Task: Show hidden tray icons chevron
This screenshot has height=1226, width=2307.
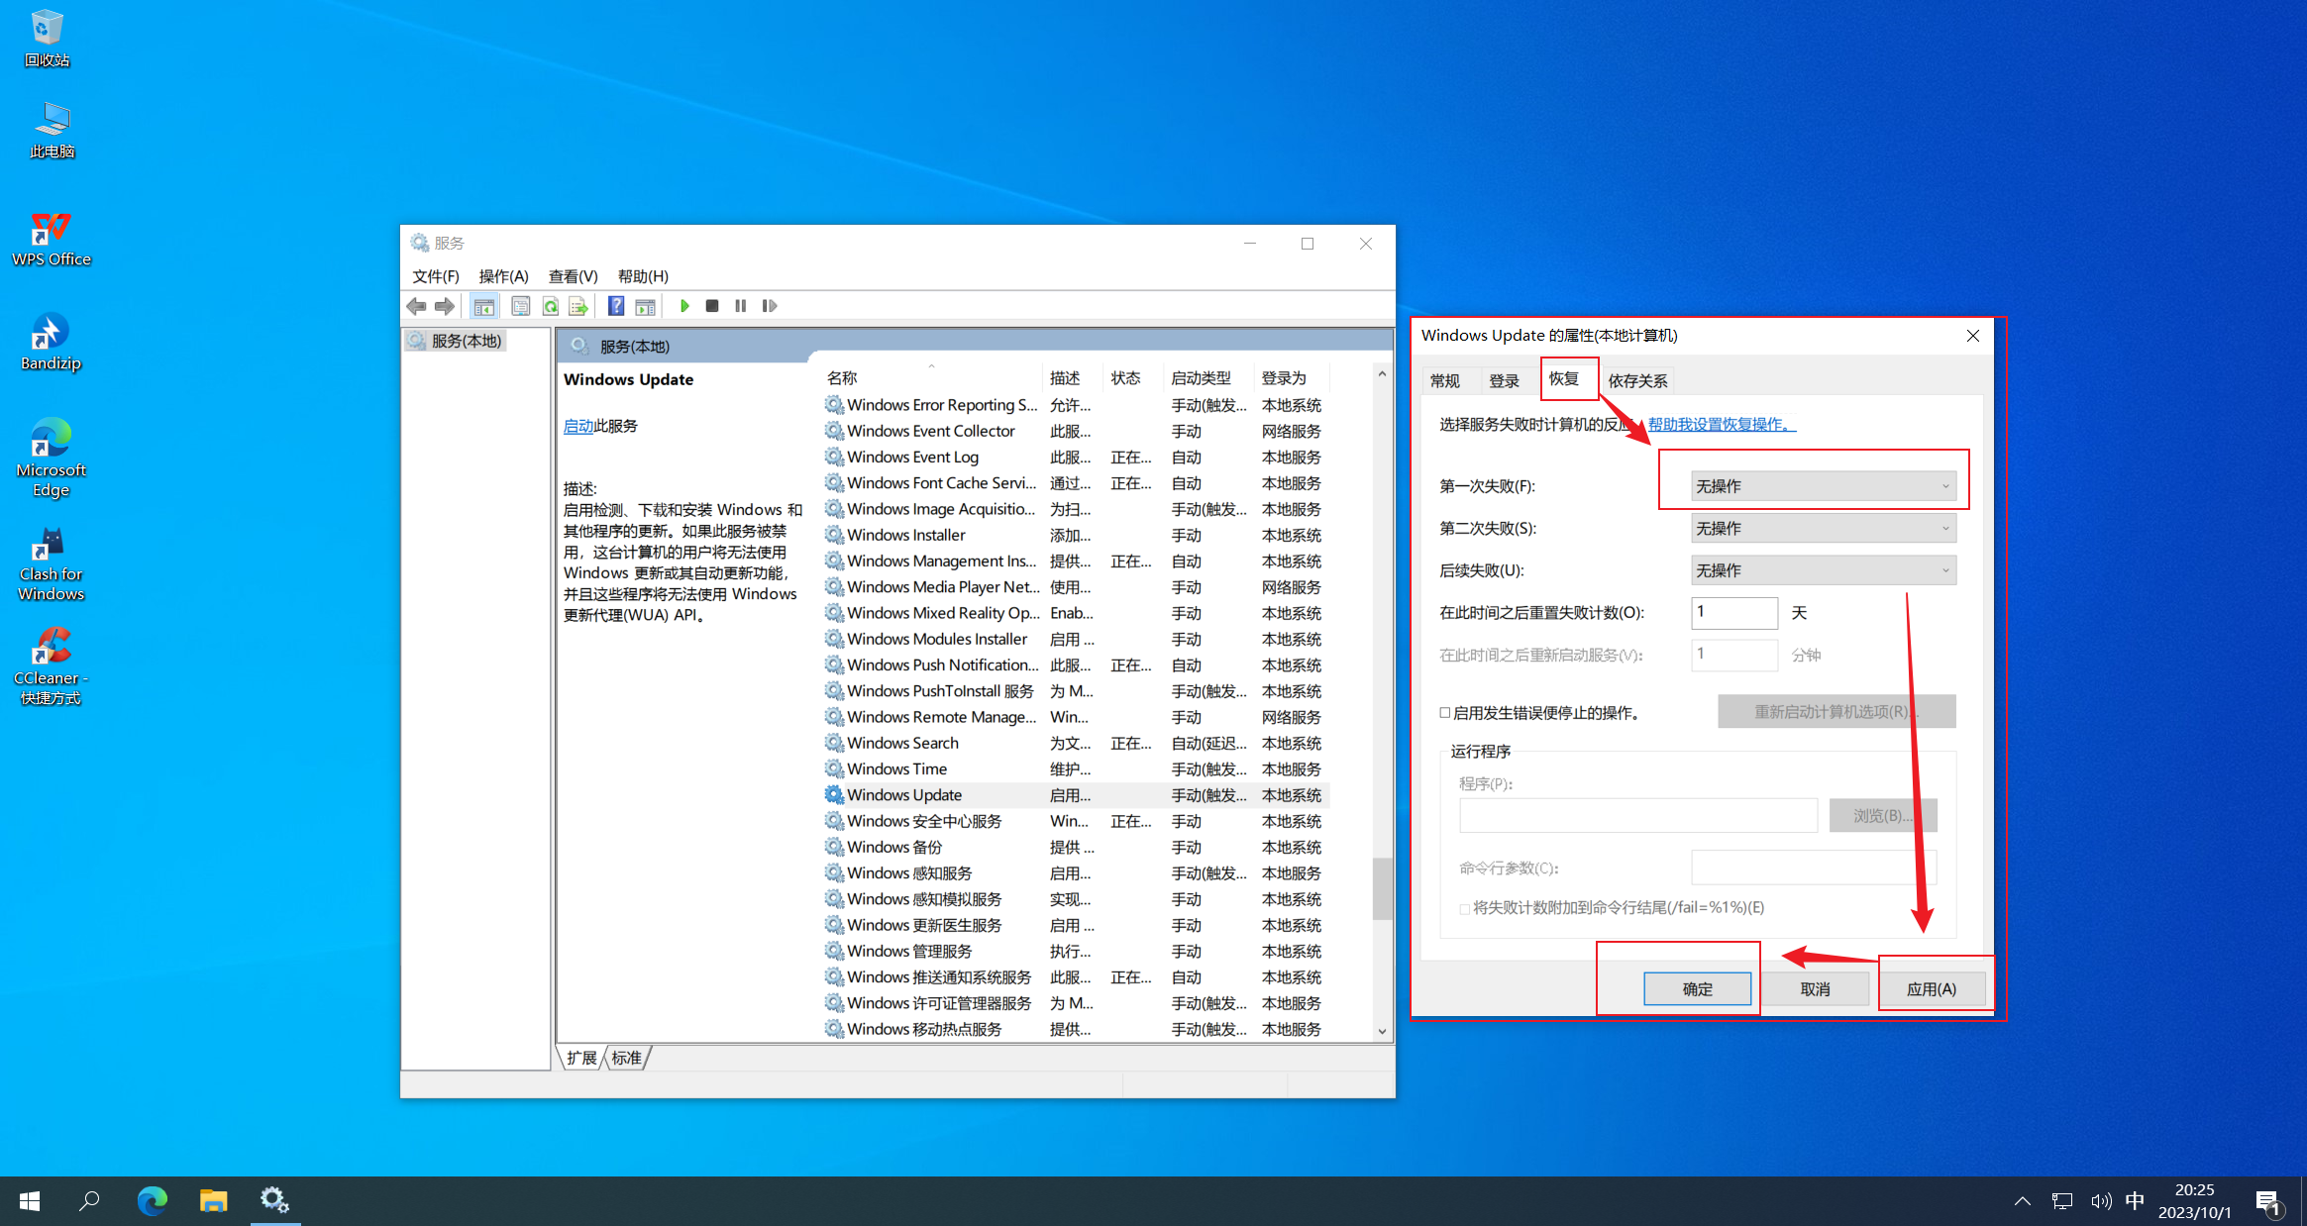Action: pyautogui.click(x=2023, y=1201)
